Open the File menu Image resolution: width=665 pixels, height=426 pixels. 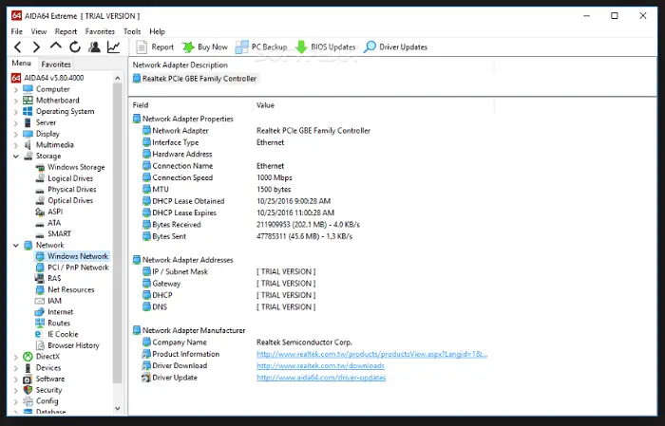[x=16, y=31]
